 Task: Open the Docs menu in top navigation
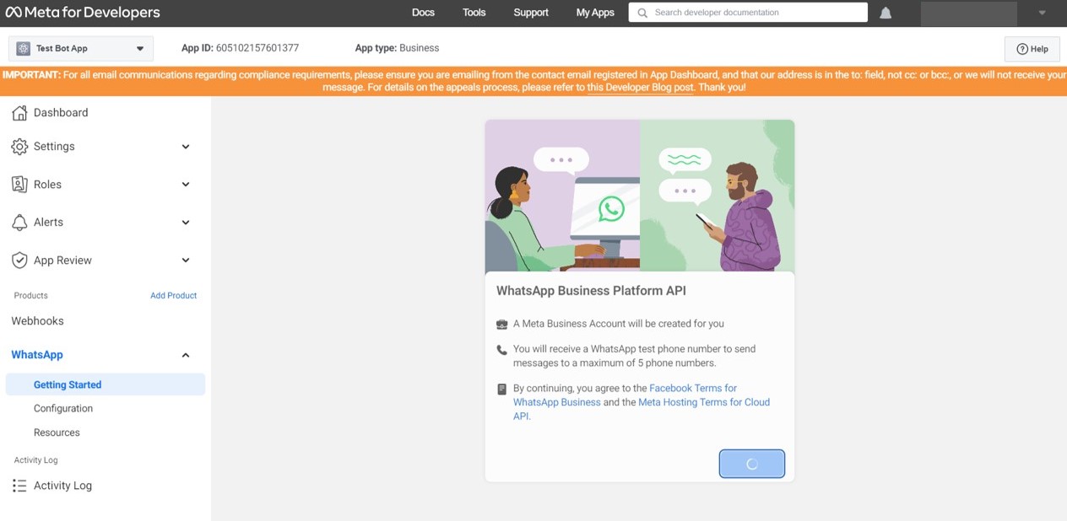pos(423,13)
